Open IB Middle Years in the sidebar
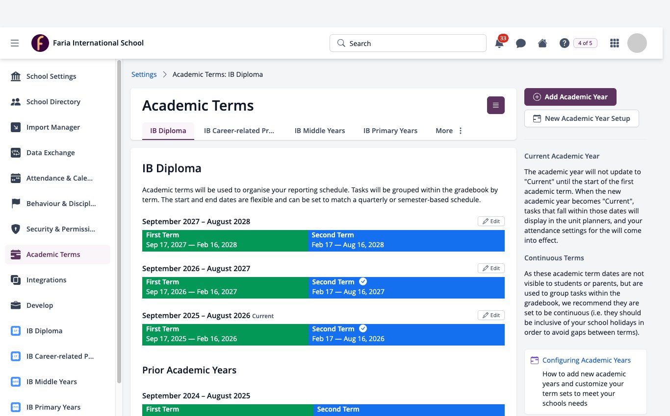This screenshot has width=670, height=416. [x=57, y=382]
